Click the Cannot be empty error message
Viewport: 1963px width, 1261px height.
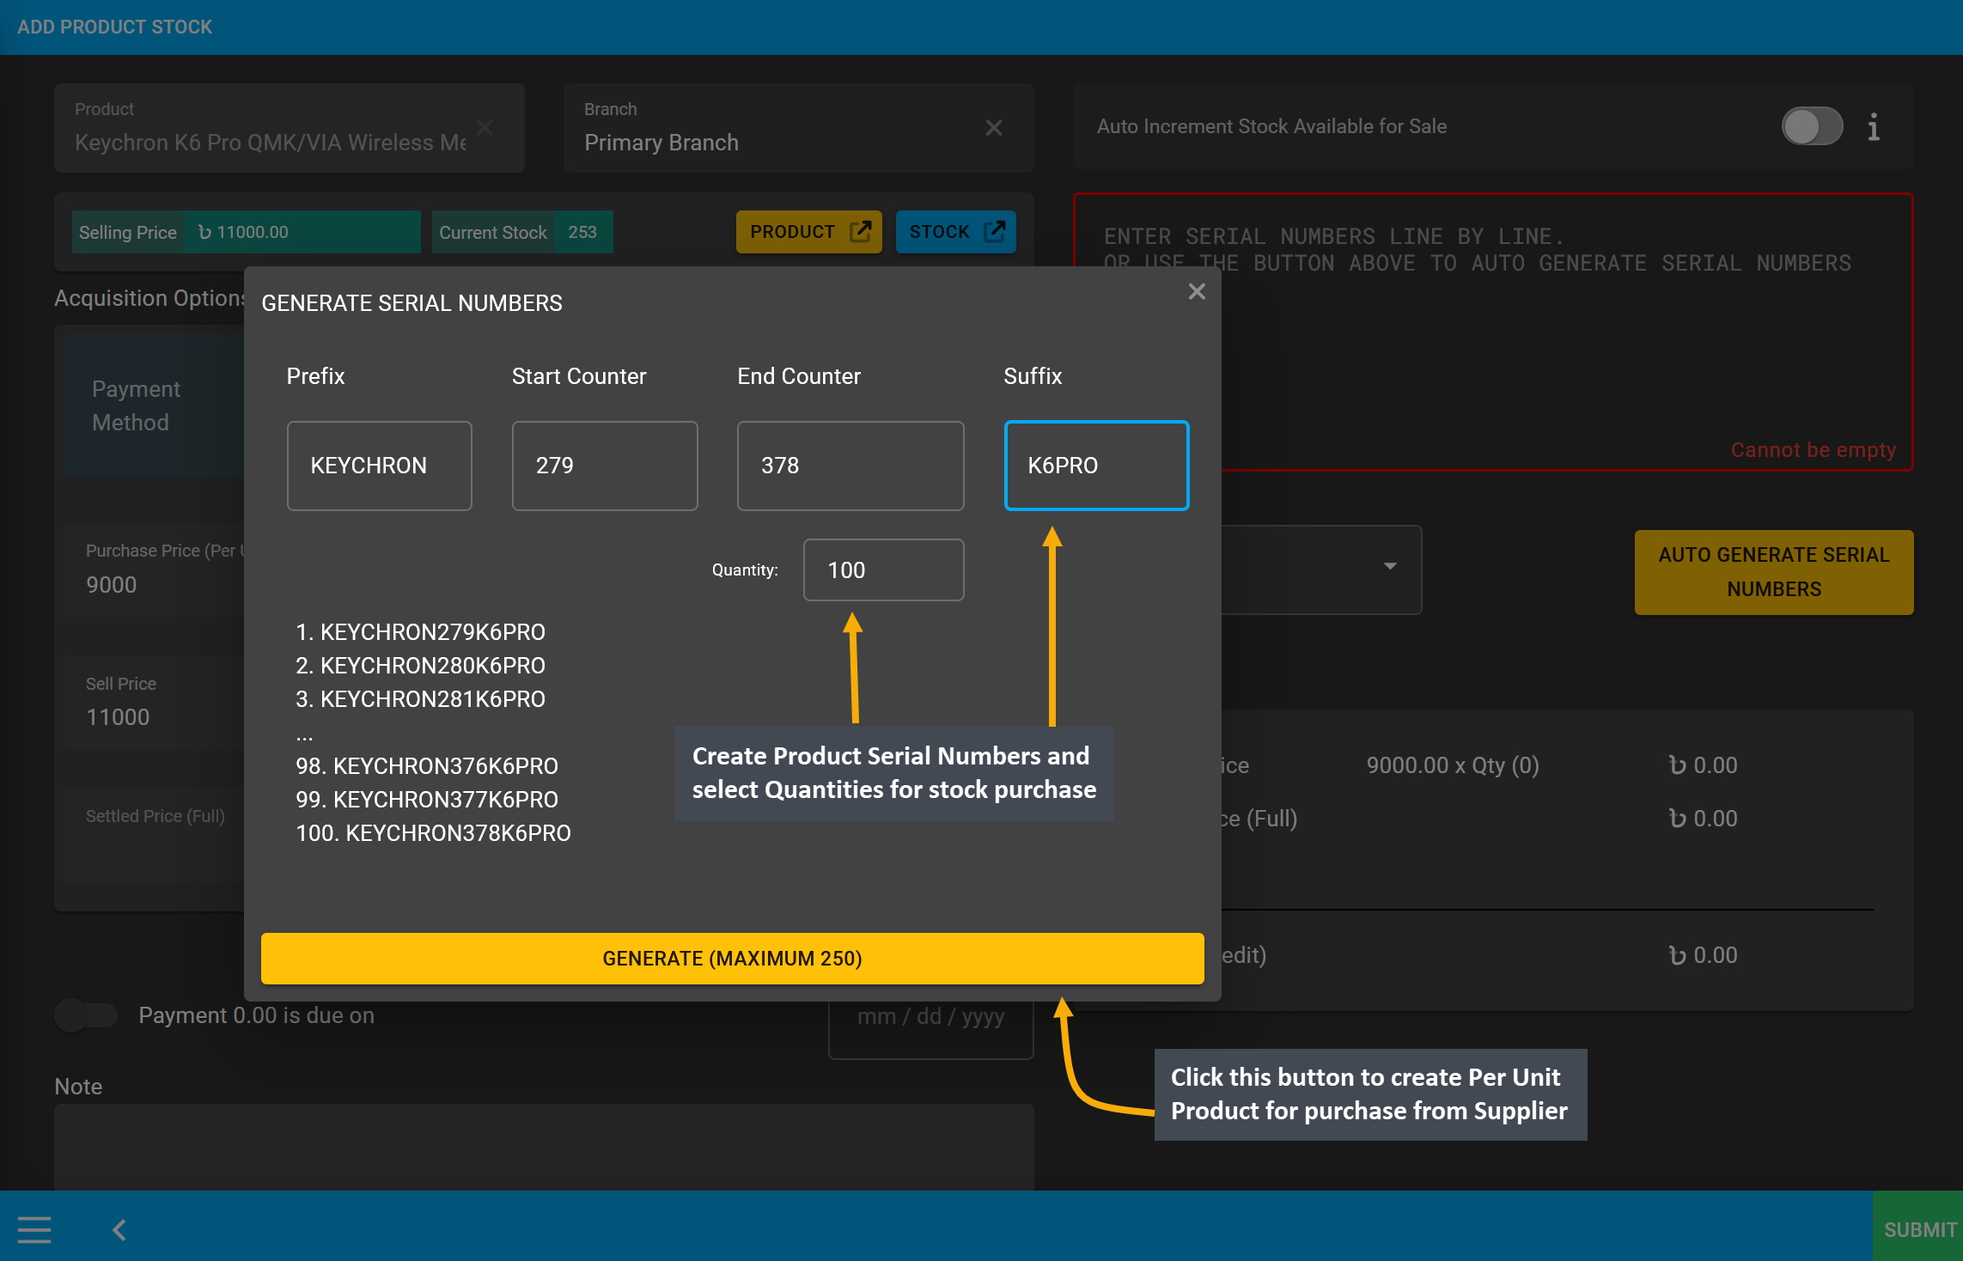(x=1813, y=450)
